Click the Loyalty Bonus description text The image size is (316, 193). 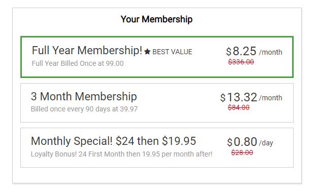coord(121,154)
